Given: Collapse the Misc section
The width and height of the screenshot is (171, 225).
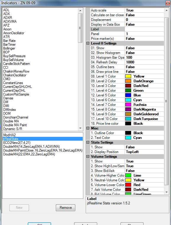Looking at the screenshot, I should [x=88, y=128].
